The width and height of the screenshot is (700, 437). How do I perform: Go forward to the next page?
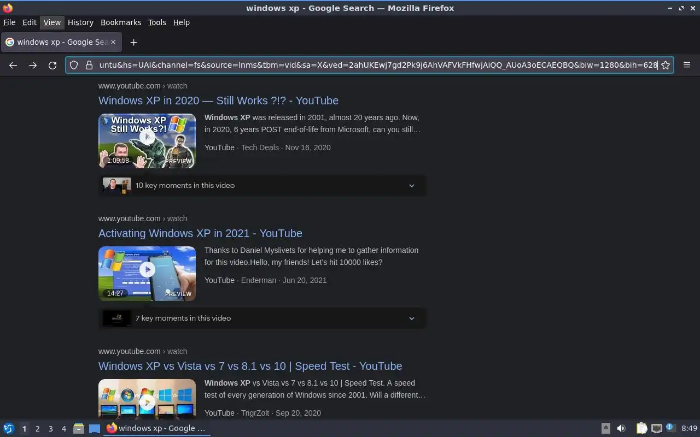(33, 65)
